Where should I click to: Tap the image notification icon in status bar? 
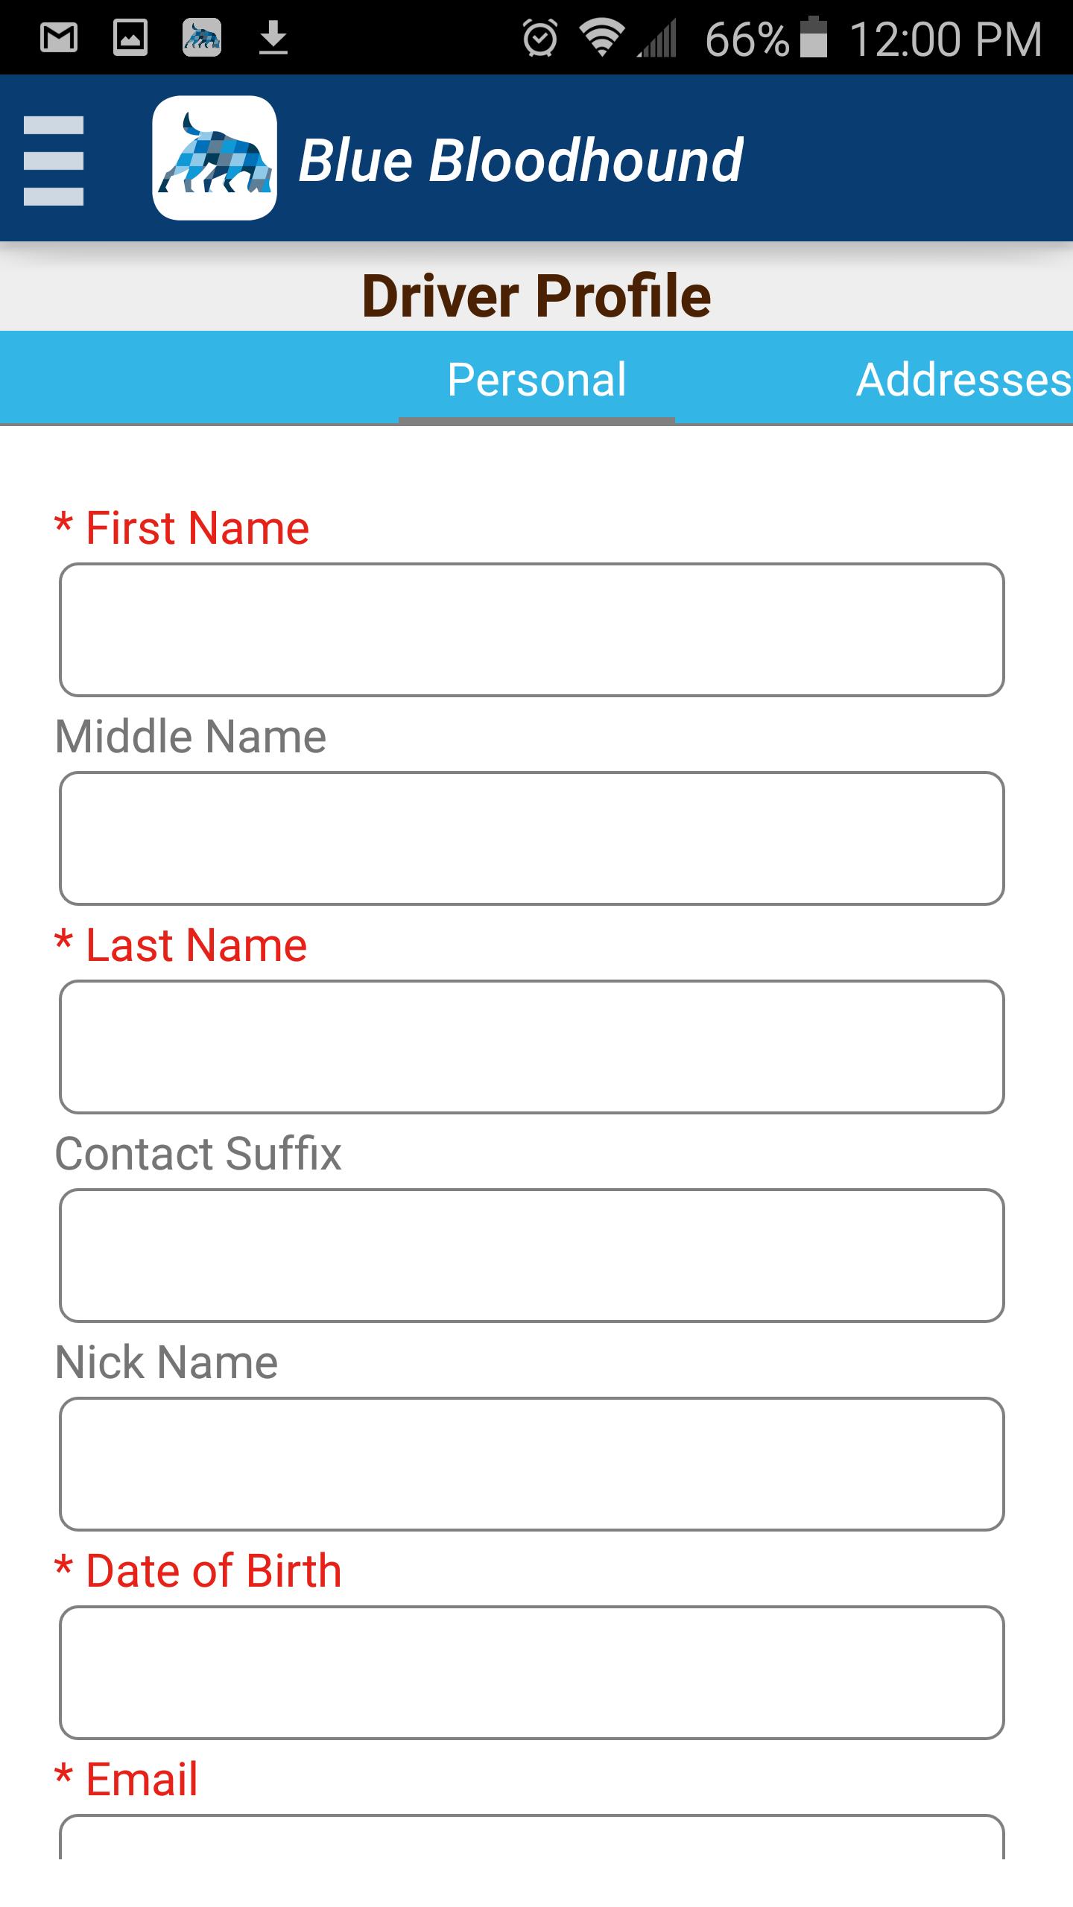(130, 37)
